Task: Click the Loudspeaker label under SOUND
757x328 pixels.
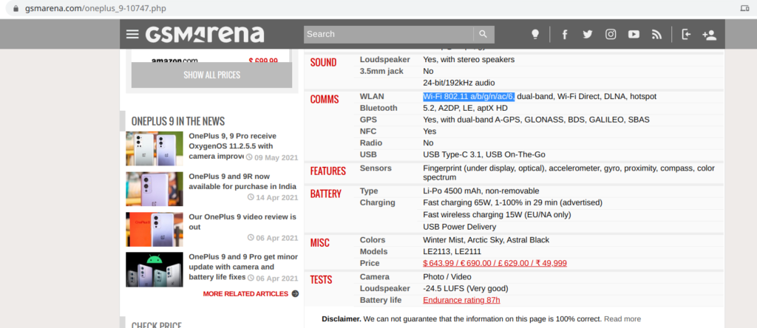Action: [384, 60]
